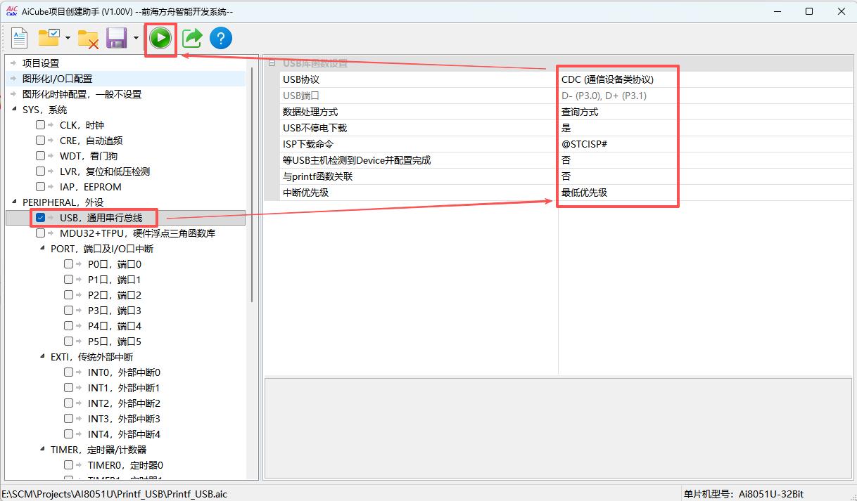The image size is (857, 501).
Task: Check the MDU32+TFPU hardware float library
Action: click(x=40, y=233)
